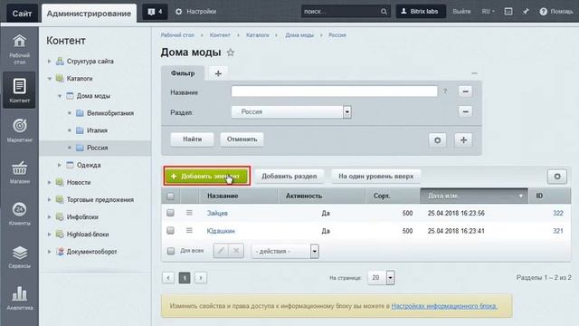Open row actions menu for Юдашкин
This screenshot has height=326, width=579.
[189, 231]
